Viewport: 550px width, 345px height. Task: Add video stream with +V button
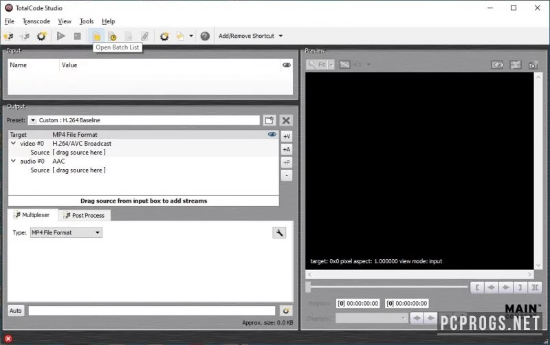tap(287, 136)
